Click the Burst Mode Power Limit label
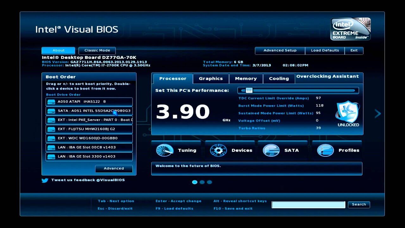 [271, 106]
